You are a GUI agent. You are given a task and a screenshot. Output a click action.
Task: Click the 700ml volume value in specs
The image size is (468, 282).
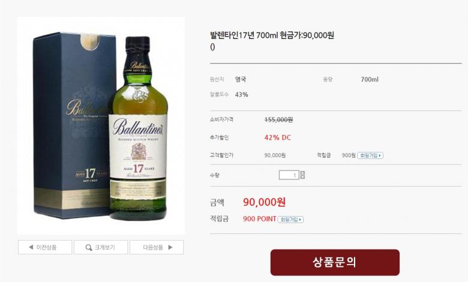coord(370,79)
